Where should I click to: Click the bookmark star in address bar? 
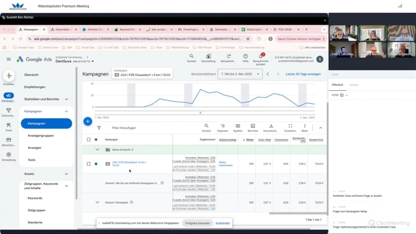click(x=248, y=39)
